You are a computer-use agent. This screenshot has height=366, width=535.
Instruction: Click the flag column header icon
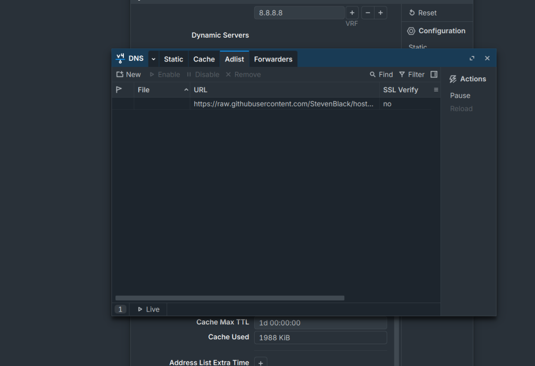coord(119,90)
